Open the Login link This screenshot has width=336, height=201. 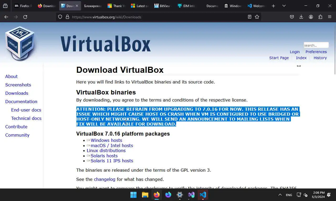[295, 52]
